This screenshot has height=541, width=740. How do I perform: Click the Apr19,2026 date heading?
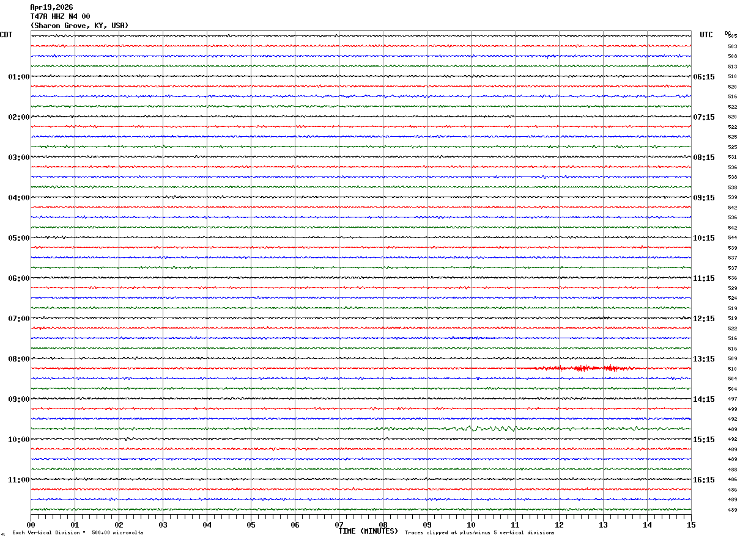point(51,7)
